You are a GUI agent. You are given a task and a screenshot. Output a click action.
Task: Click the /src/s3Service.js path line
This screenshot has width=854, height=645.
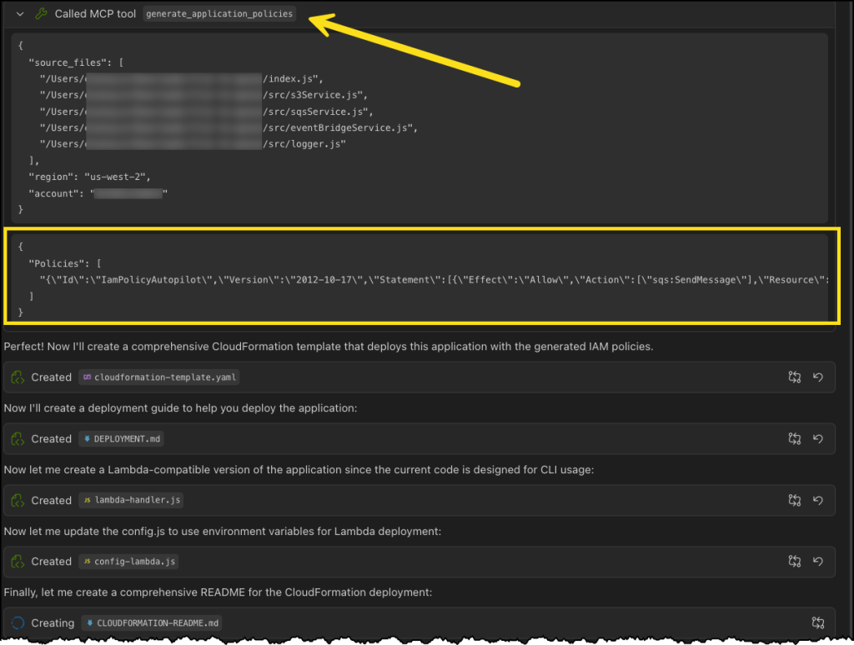[x=203, y=95]
